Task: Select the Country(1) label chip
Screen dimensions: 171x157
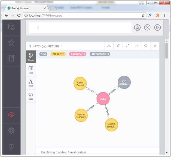Action: [x=78, y=54]
